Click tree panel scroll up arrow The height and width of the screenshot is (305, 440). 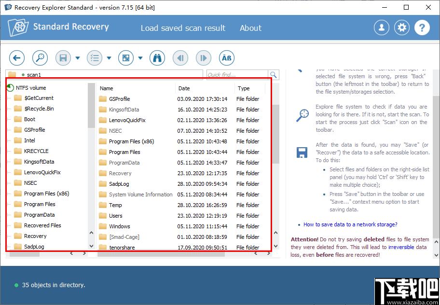(x=91, y=233)
